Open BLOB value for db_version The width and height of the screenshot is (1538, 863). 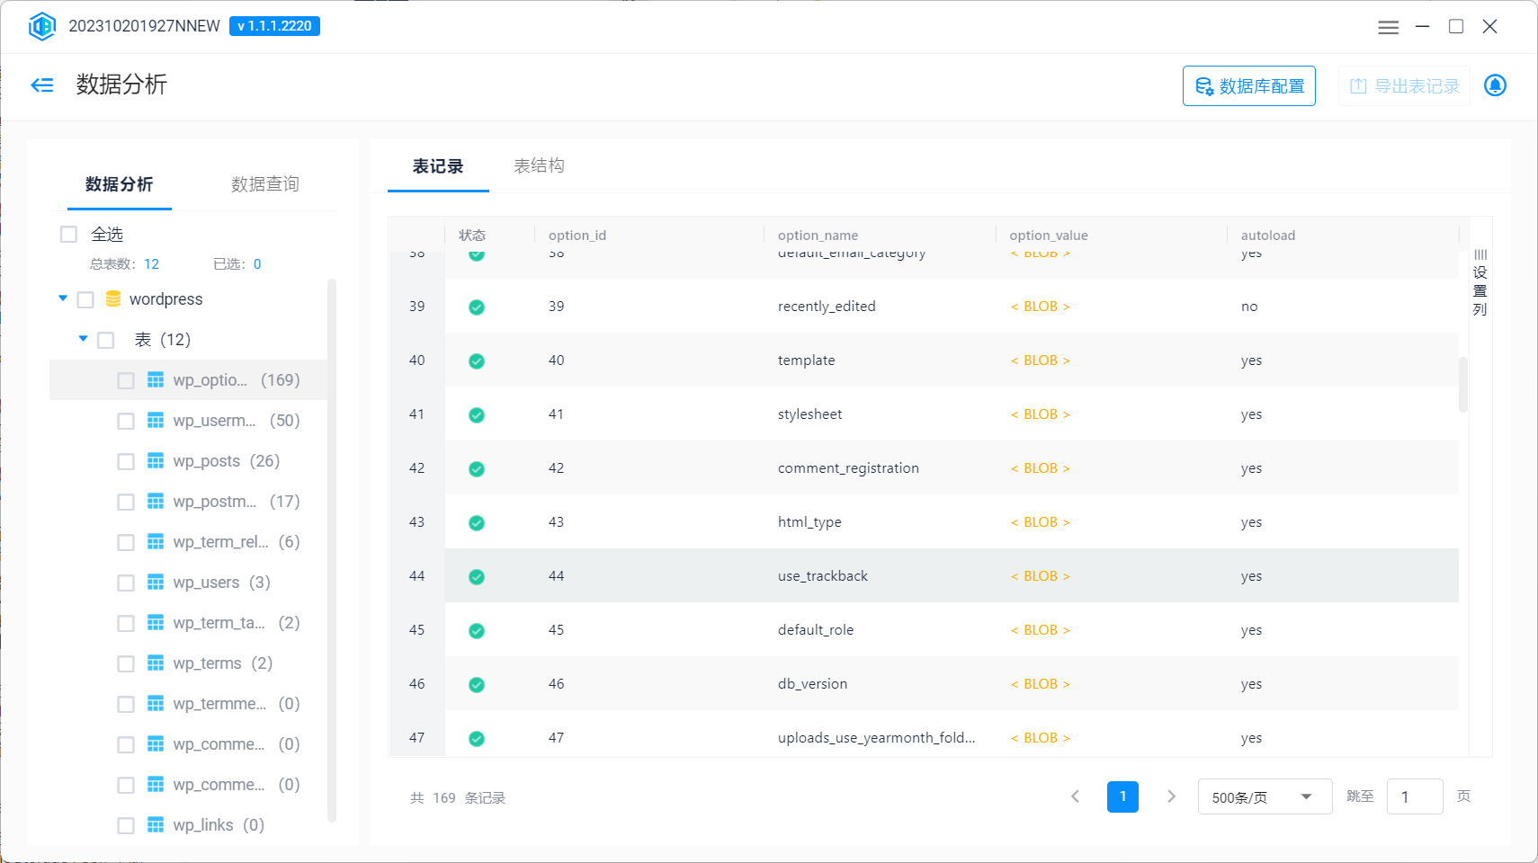[x=1040, y=684]
